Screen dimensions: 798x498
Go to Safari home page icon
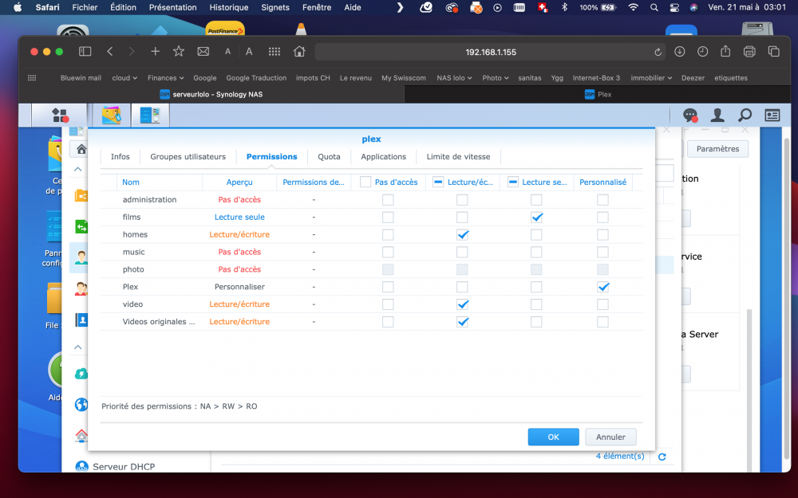pos(299,51)
